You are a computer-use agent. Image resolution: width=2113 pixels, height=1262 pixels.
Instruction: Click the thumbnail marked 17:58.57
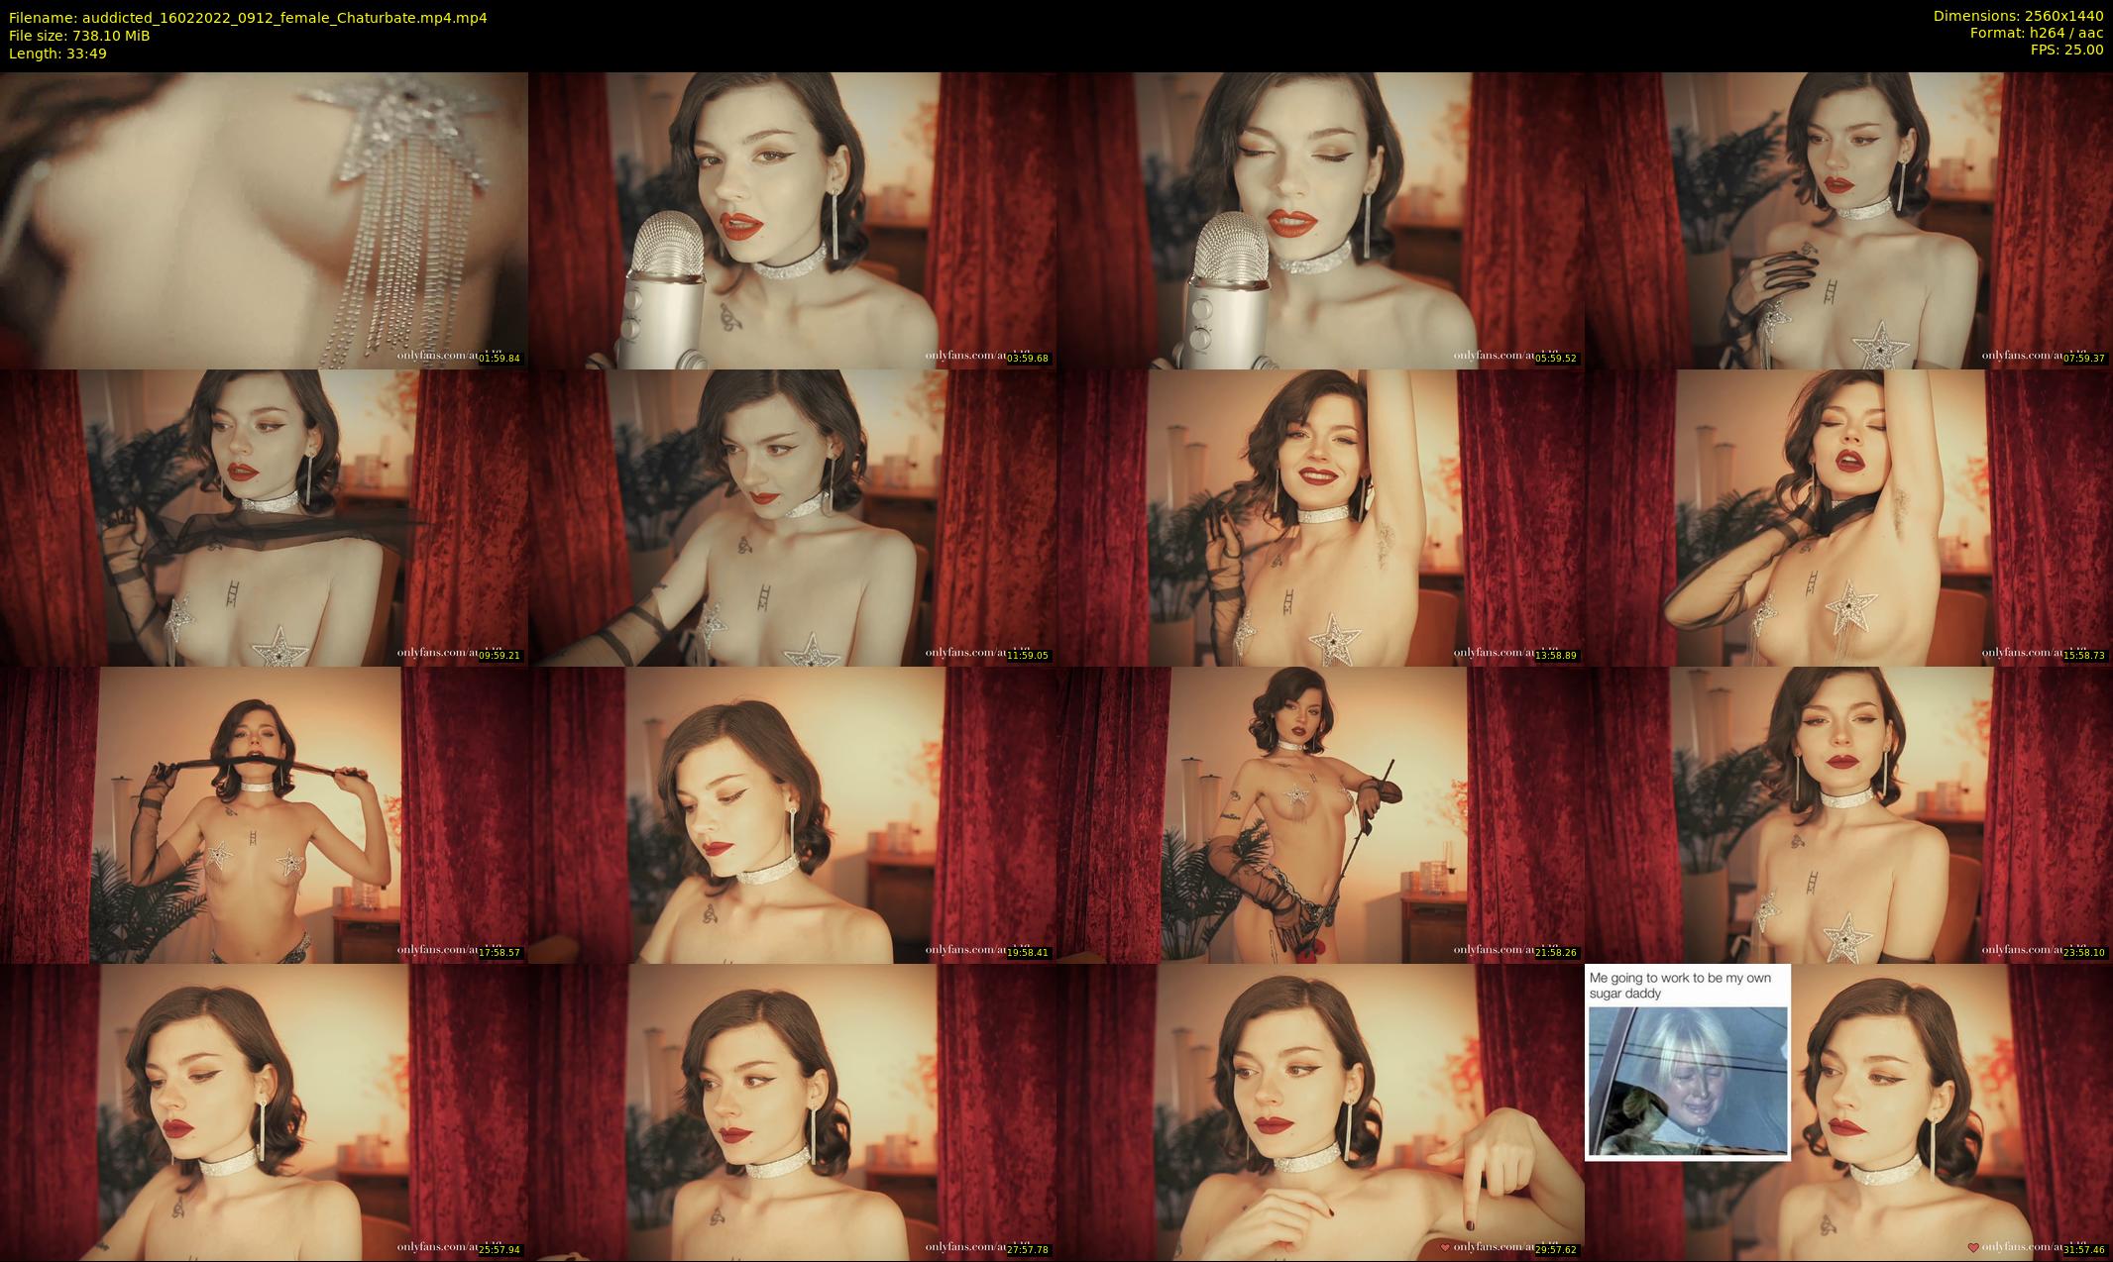click(x=264, y=814)
